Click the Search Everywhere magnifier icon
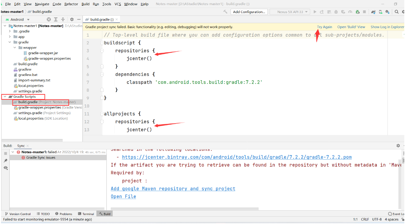The height and width of the screenshot is (224, 406). click(x=397, y=12)
